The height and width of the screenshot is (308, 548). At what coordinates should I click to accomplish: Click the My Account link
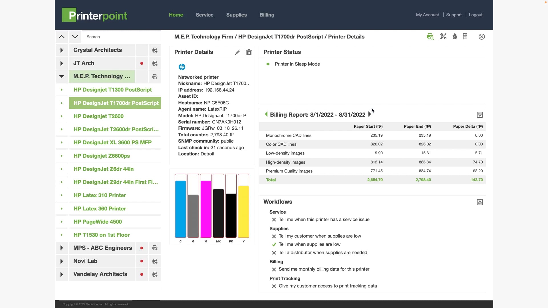(427, 15)
